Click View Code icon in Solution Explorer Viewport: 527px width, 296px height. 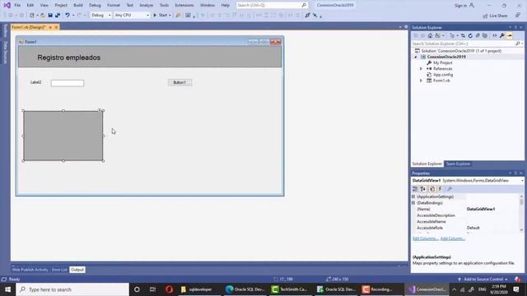(x=494, y=35)
